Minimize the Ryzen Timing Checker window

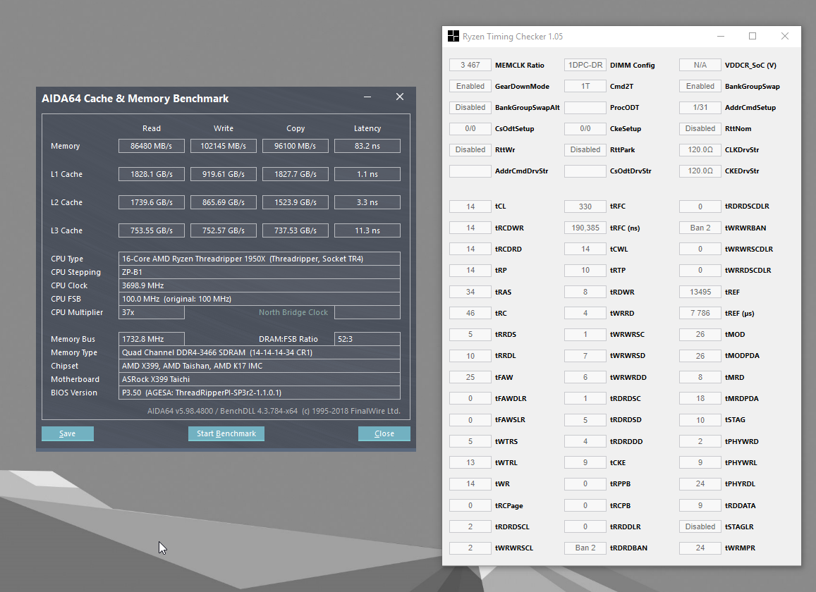[x=721, y=36]
